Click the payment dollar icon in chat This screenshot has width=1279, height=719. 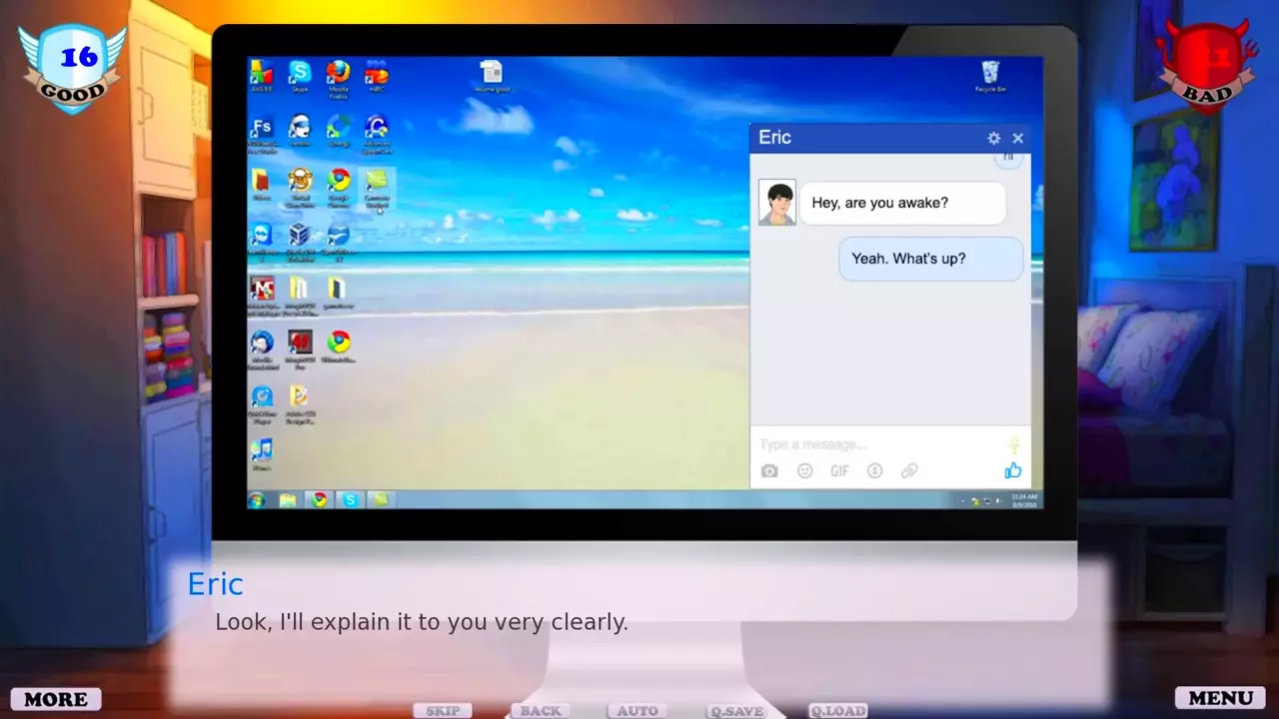click(x=874, y=471)
